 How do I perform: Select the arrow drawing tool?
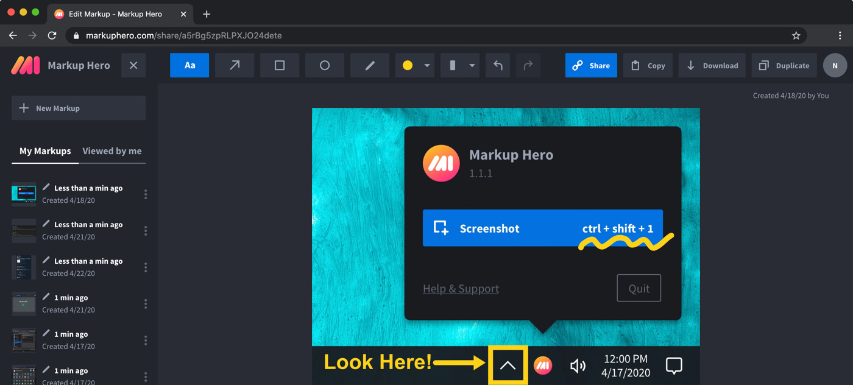(235, 65)
